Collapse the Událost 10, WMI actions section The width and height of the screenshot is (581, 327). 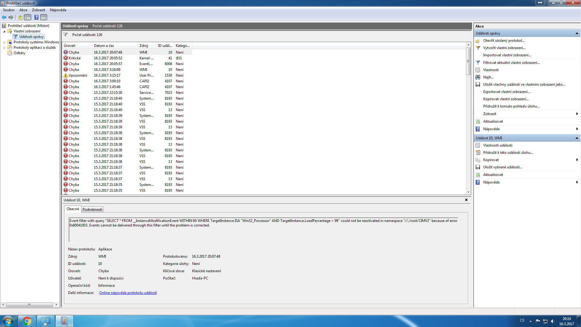coord(576,138)
